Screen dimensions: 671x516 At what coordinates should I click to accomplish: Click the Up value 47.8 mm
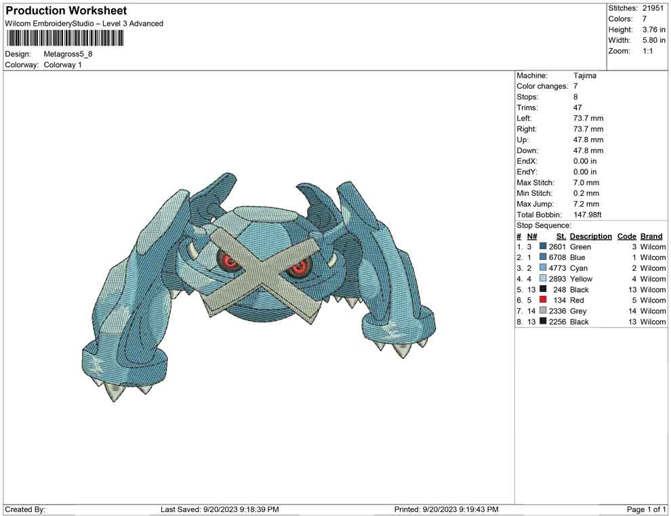[588, 139]
